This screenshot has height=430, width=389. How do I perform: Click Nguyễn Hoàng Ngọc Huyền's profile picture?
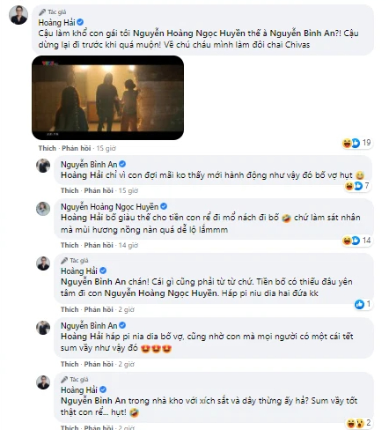pyautogui.click(x=43, y=209)
